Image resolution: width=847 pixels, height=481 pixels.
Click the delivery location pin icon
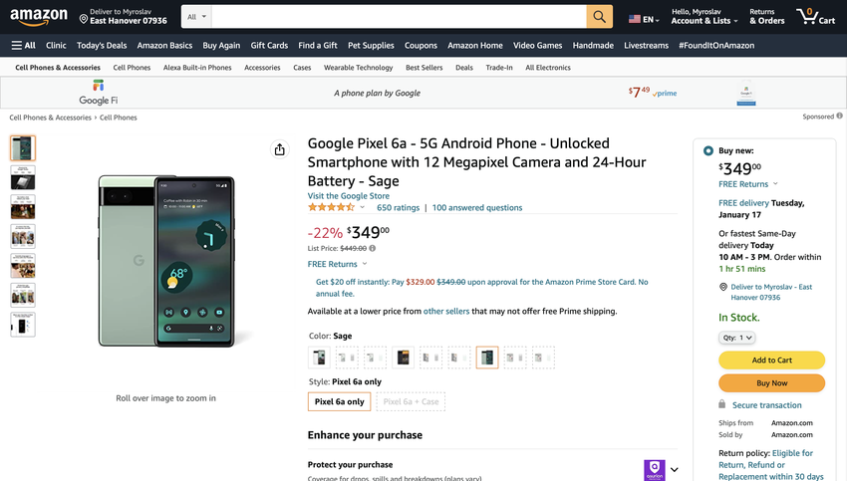click(x=84, y=18)
